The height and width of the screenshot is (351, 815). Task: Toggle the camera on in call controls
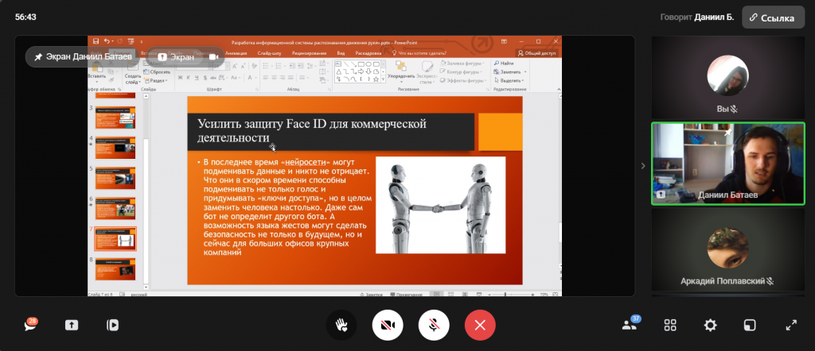(x=388, y=325)
